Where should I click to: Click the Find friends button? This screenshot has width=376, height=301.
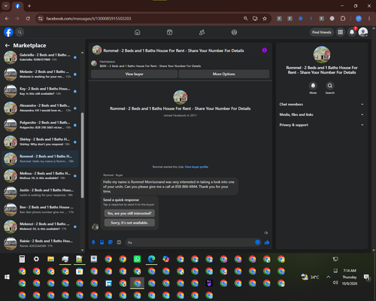(322, 32)
